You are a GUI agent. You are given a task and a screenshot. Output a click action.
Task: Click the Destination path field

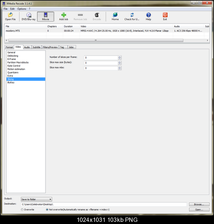click(104, 204)
